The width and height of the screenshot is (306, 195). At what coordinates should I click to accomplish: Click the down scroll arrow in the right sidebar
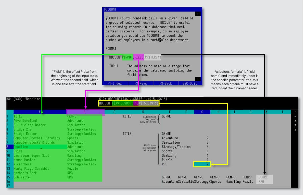click(x=295, y=125)
